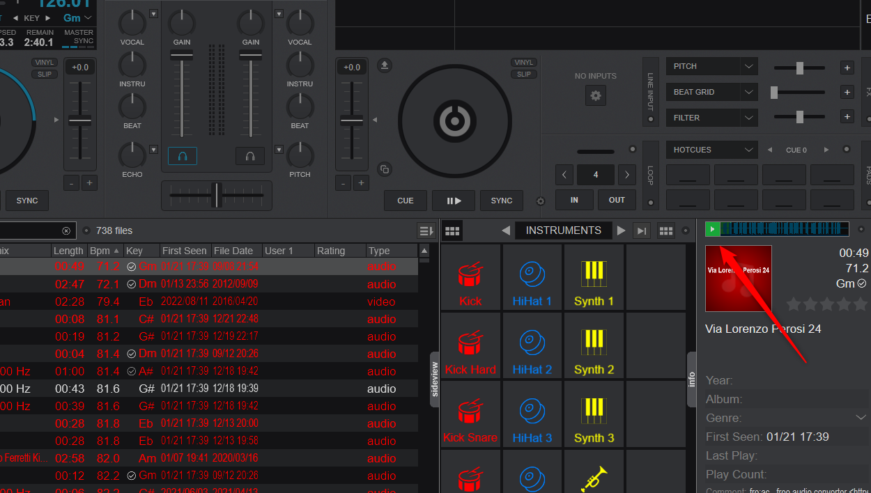
Task: Click right deck CUE button
Action: tap(406, 201)
